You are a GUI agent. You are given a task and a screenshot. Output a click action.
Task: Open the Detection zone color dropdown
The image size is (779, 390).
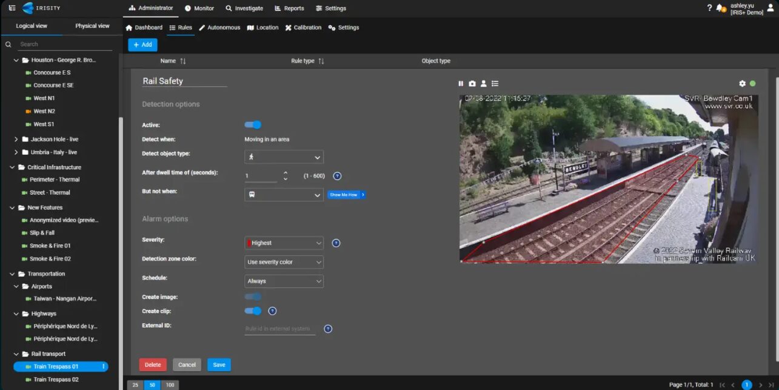(x=284, y=262)
